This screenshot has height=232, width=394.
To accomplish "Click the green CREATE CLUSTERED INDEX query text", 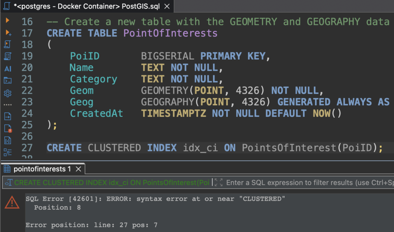I will tap(112, 182).
